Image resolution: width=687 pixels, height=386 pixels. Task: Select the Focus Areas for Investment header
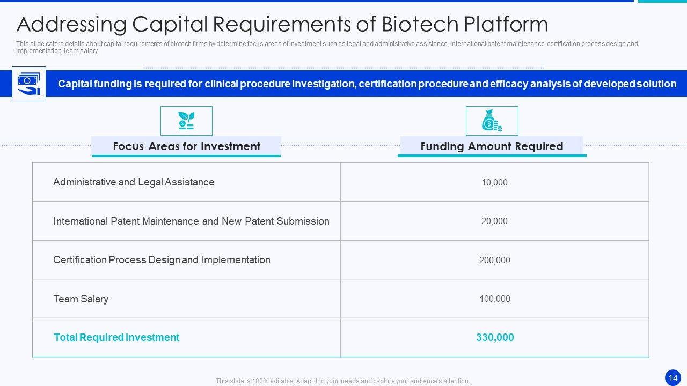pyautogui.click(x=186, y=146)
